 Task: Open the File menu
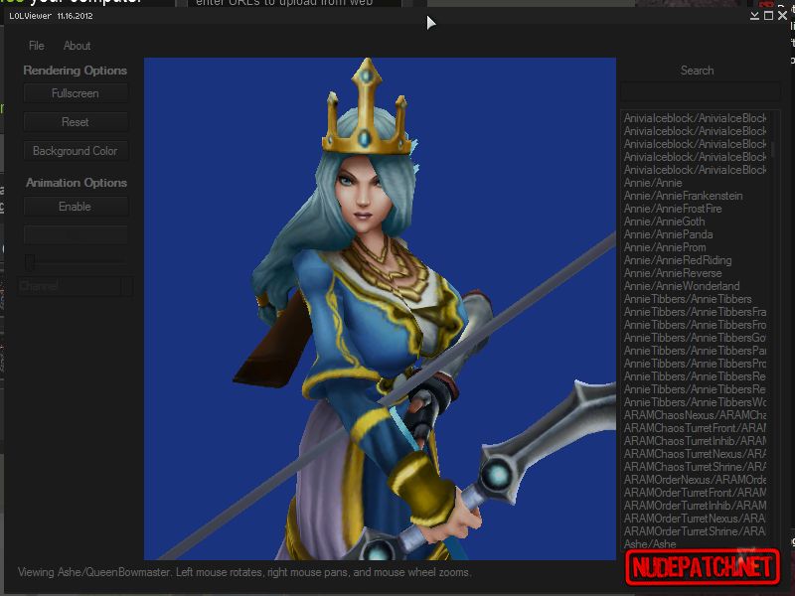click(x=37, y=46)
